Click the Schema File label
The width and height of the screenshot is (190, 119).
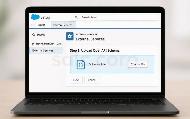[97, 64]
